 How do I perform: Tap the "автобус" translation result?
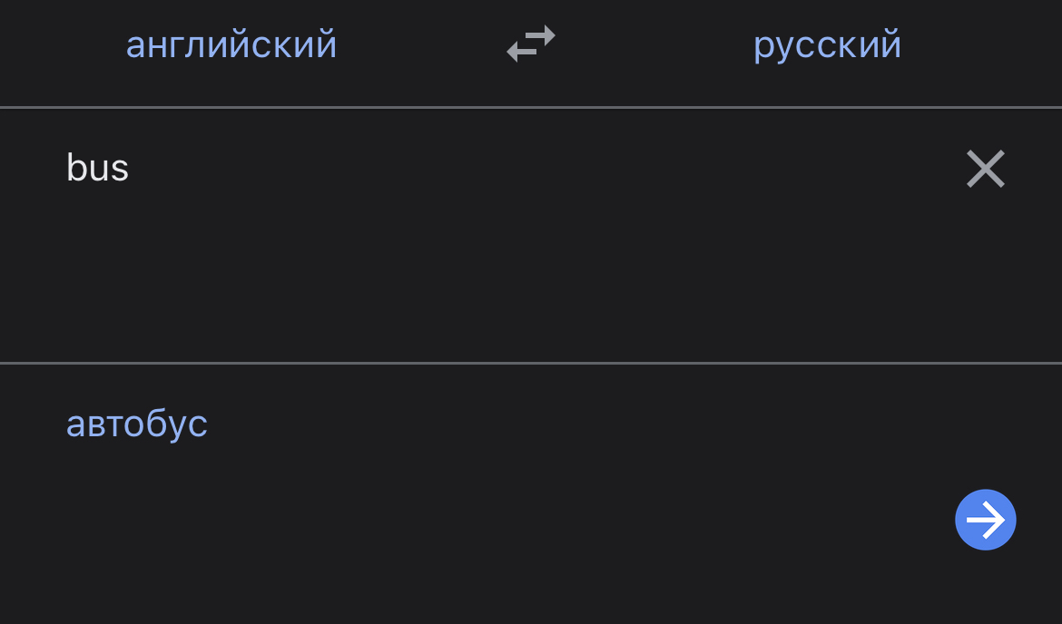(137, 424)
